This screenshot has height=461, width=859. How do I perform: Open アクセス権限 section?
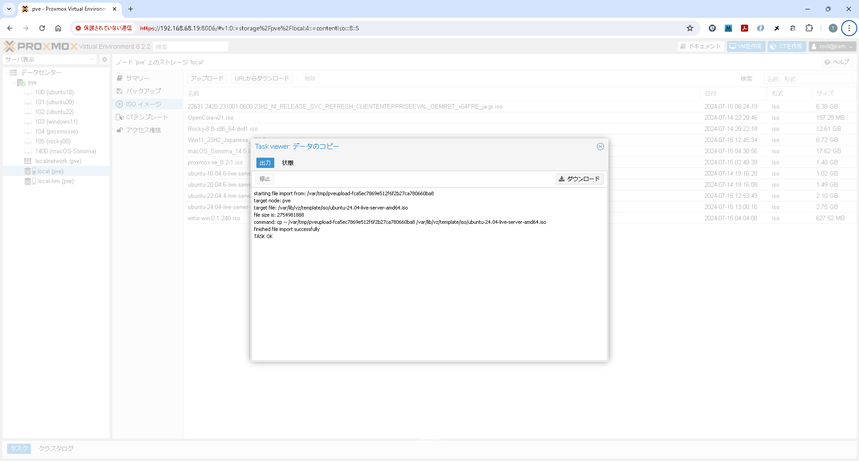click(148, 130)
